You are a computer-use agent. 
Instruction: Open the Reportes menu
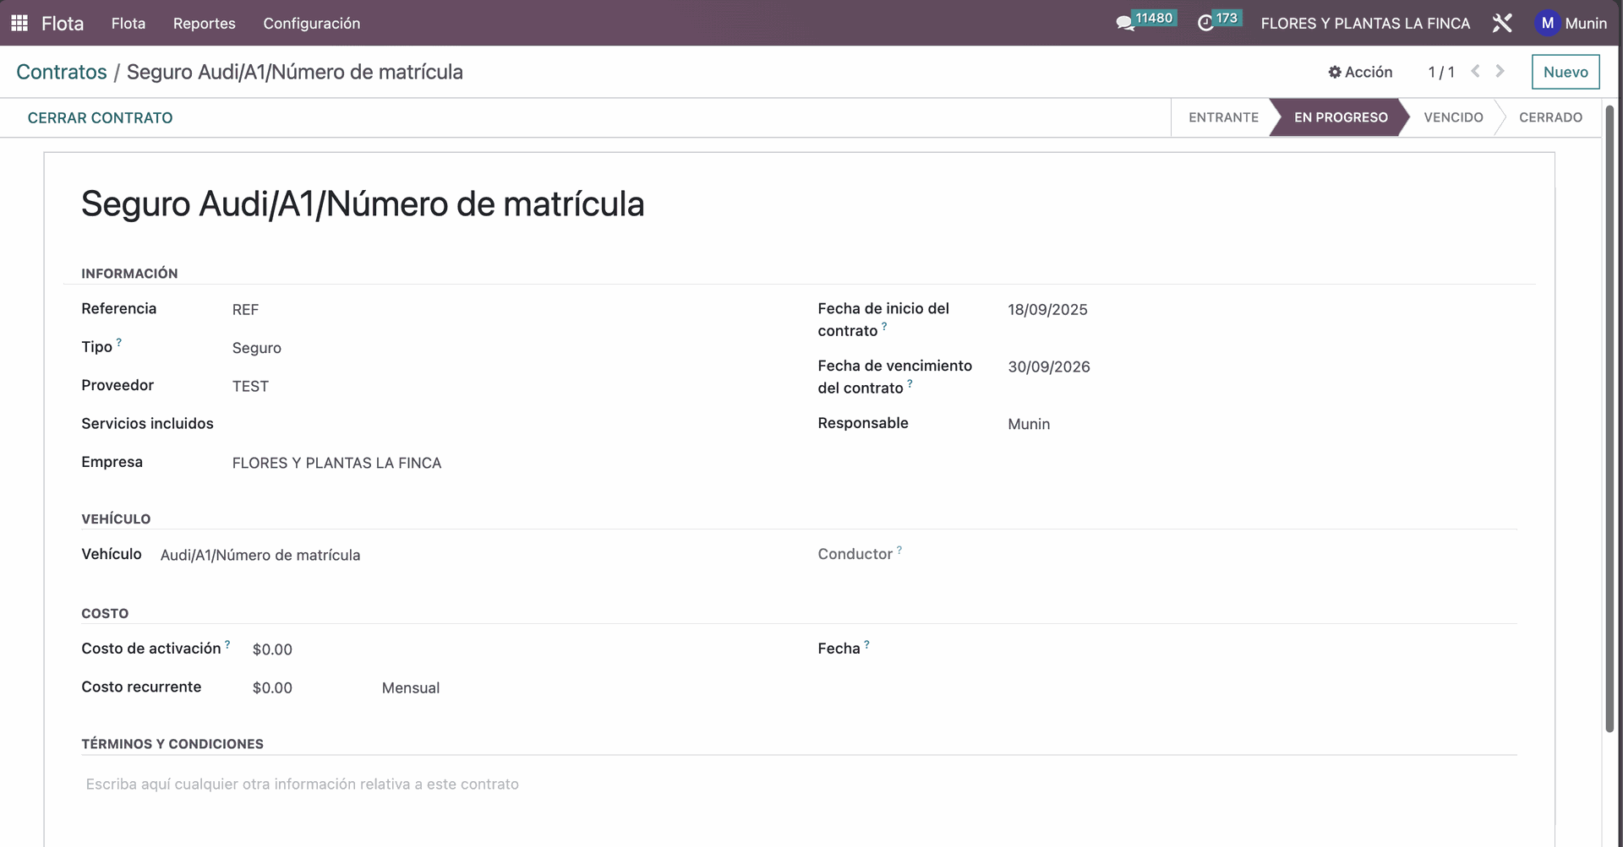tap(204, 23)
